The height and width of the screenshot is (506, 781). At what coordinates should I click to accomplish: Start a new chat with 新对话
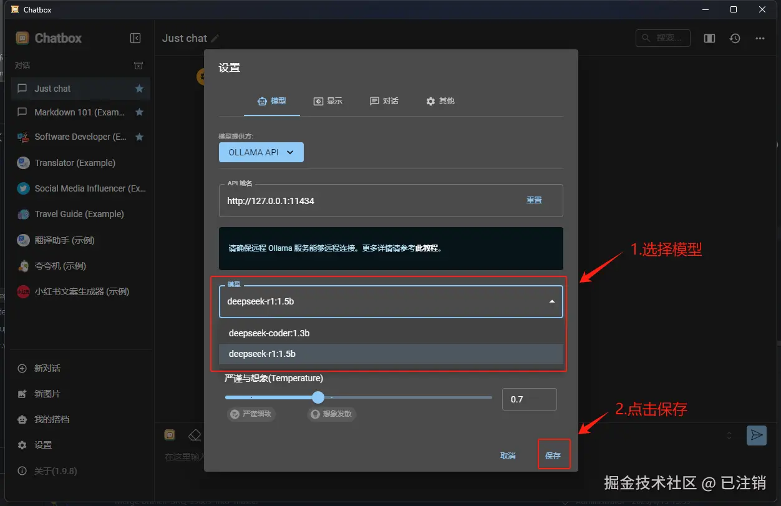click(80, 368)
